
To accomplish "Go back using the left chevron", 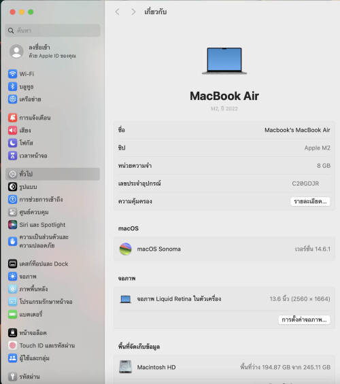I will pos(118,12).
